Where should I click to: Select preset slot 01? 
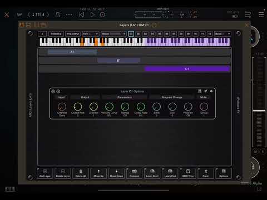131,34
